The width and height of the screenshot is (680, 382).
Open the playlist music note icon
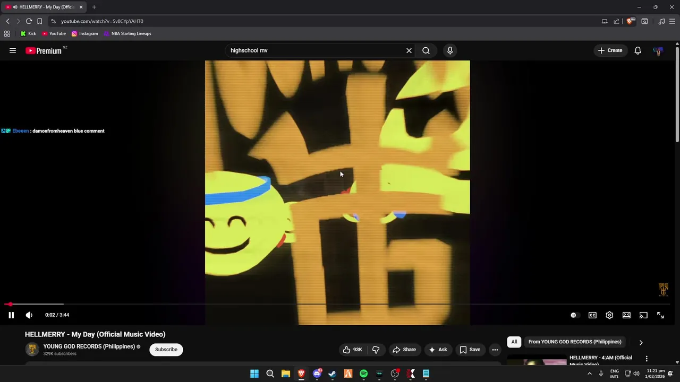pos(661,21)
